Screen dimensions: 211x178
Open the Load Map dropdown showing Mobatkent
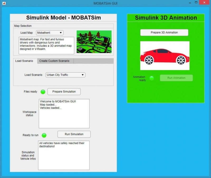tap(50, 33)
